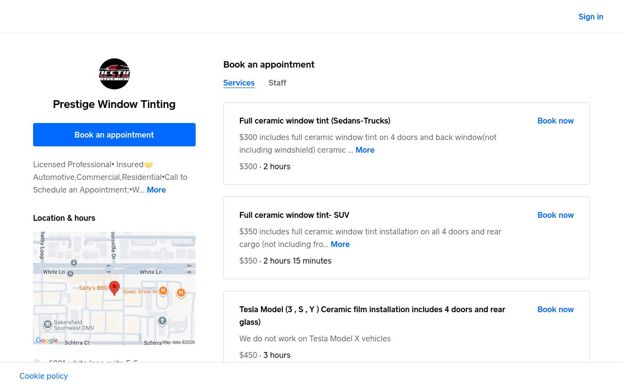Click the blue Book an appointment button
The width and height of the screenshot is (623, 389).
coord(114,135)
